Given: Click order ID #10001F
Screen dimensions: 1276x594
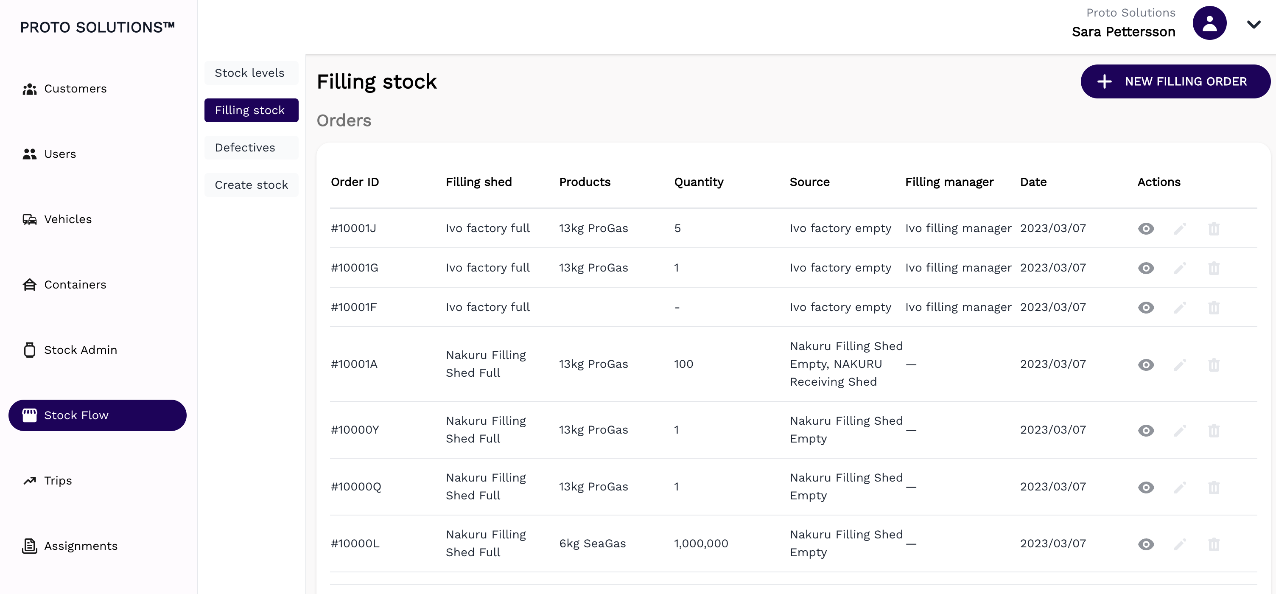Looking at the screenshot, I should (354, 308).
